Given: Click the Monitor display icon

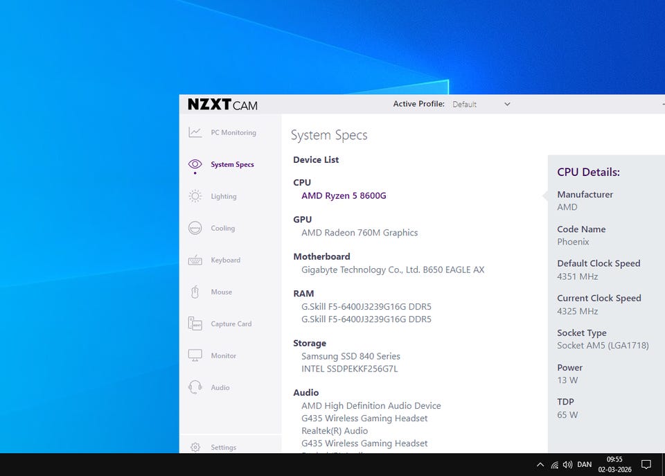Looking at the screenshot, I should [x=195, y=355].
